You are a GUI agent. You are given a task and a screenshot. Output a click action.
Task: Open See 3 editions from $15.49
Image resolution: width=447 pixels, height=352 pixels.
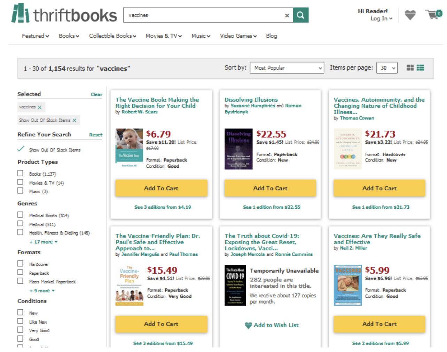(x=163, y=343)
